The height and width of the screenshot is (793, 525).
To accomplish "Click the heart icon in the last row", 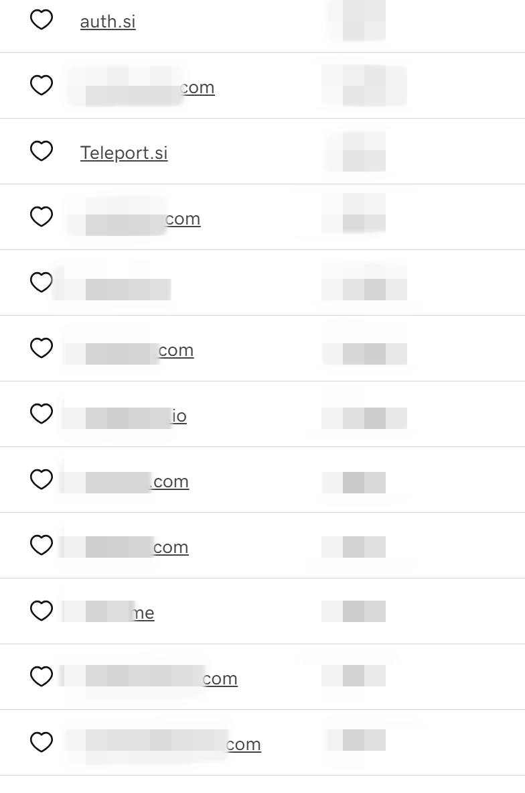I will click(42, 742).
